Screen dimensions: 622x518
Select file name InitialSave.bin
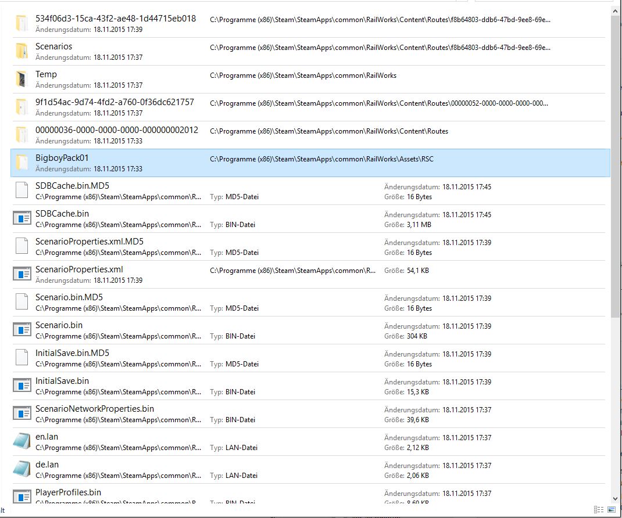(x=62, y=381)
